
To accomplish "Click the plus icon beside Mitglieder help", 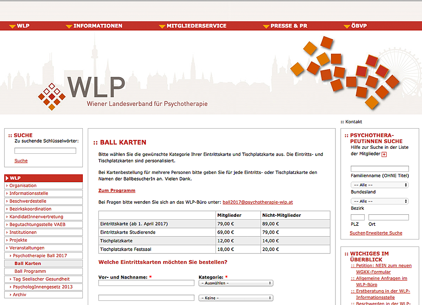I will pyautogui.click(x=384, y=154).
